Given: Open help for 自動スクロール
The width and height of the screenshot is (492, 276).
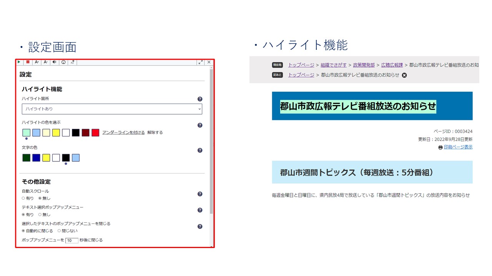Looking at the screenshot, I should tap(200, 194).
